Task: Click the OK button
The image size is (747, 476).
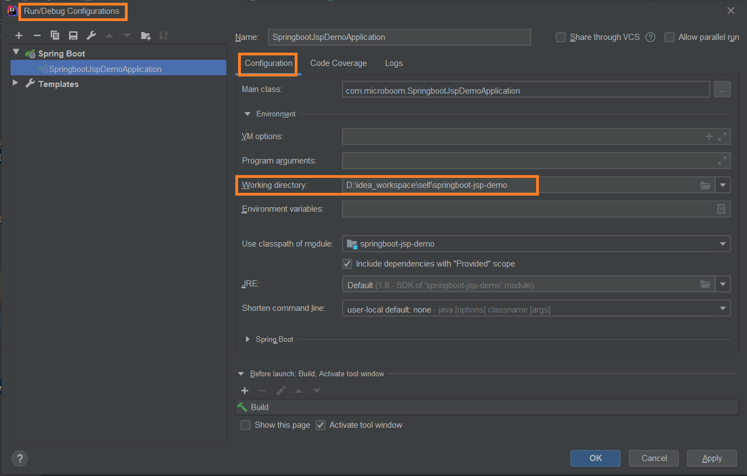Action: [595, 458]
